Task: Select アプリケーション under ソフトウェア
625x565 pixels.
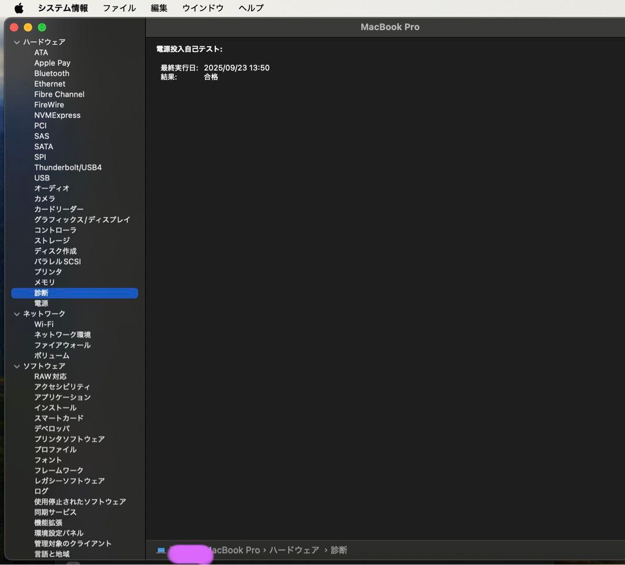Action: click(x=62, y=397)
